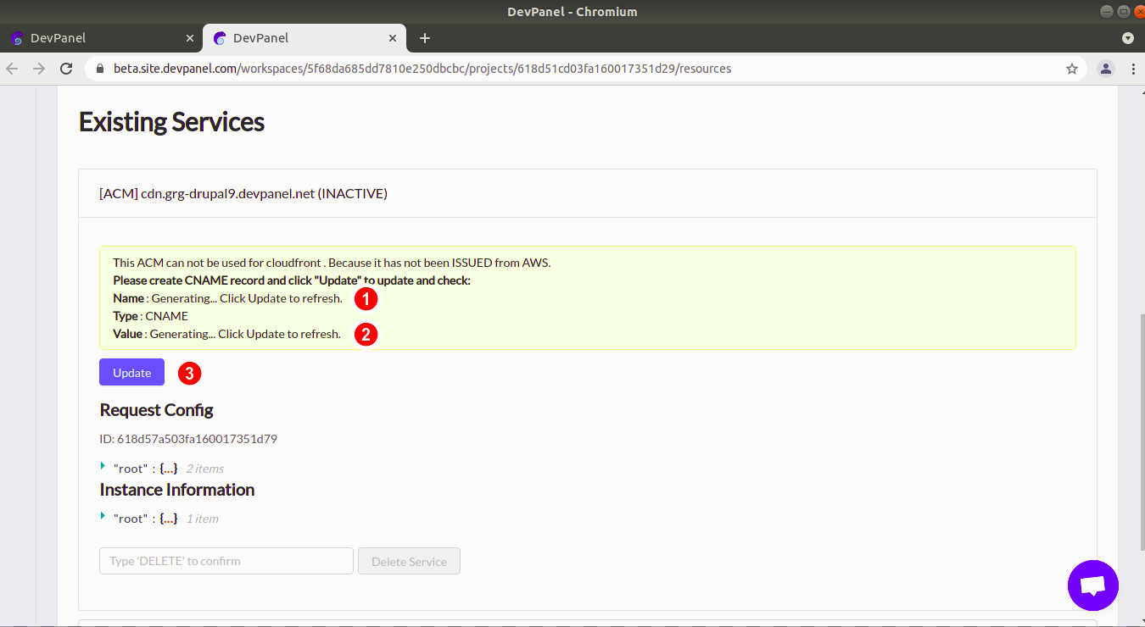Expand the root node under Request Config

pos(103,468)
